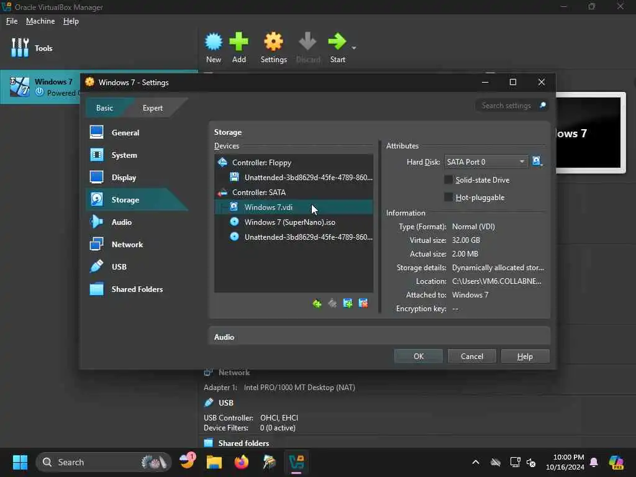Click the remove attachment icon below devices
The height and width of the screenshot is (477, 636).
coord(363,303)
